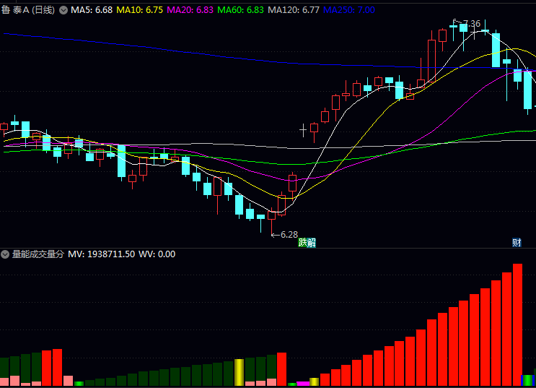The image size is (536, 388).
Task: Click the blue MA250 legend label
Action: (349, 10)
